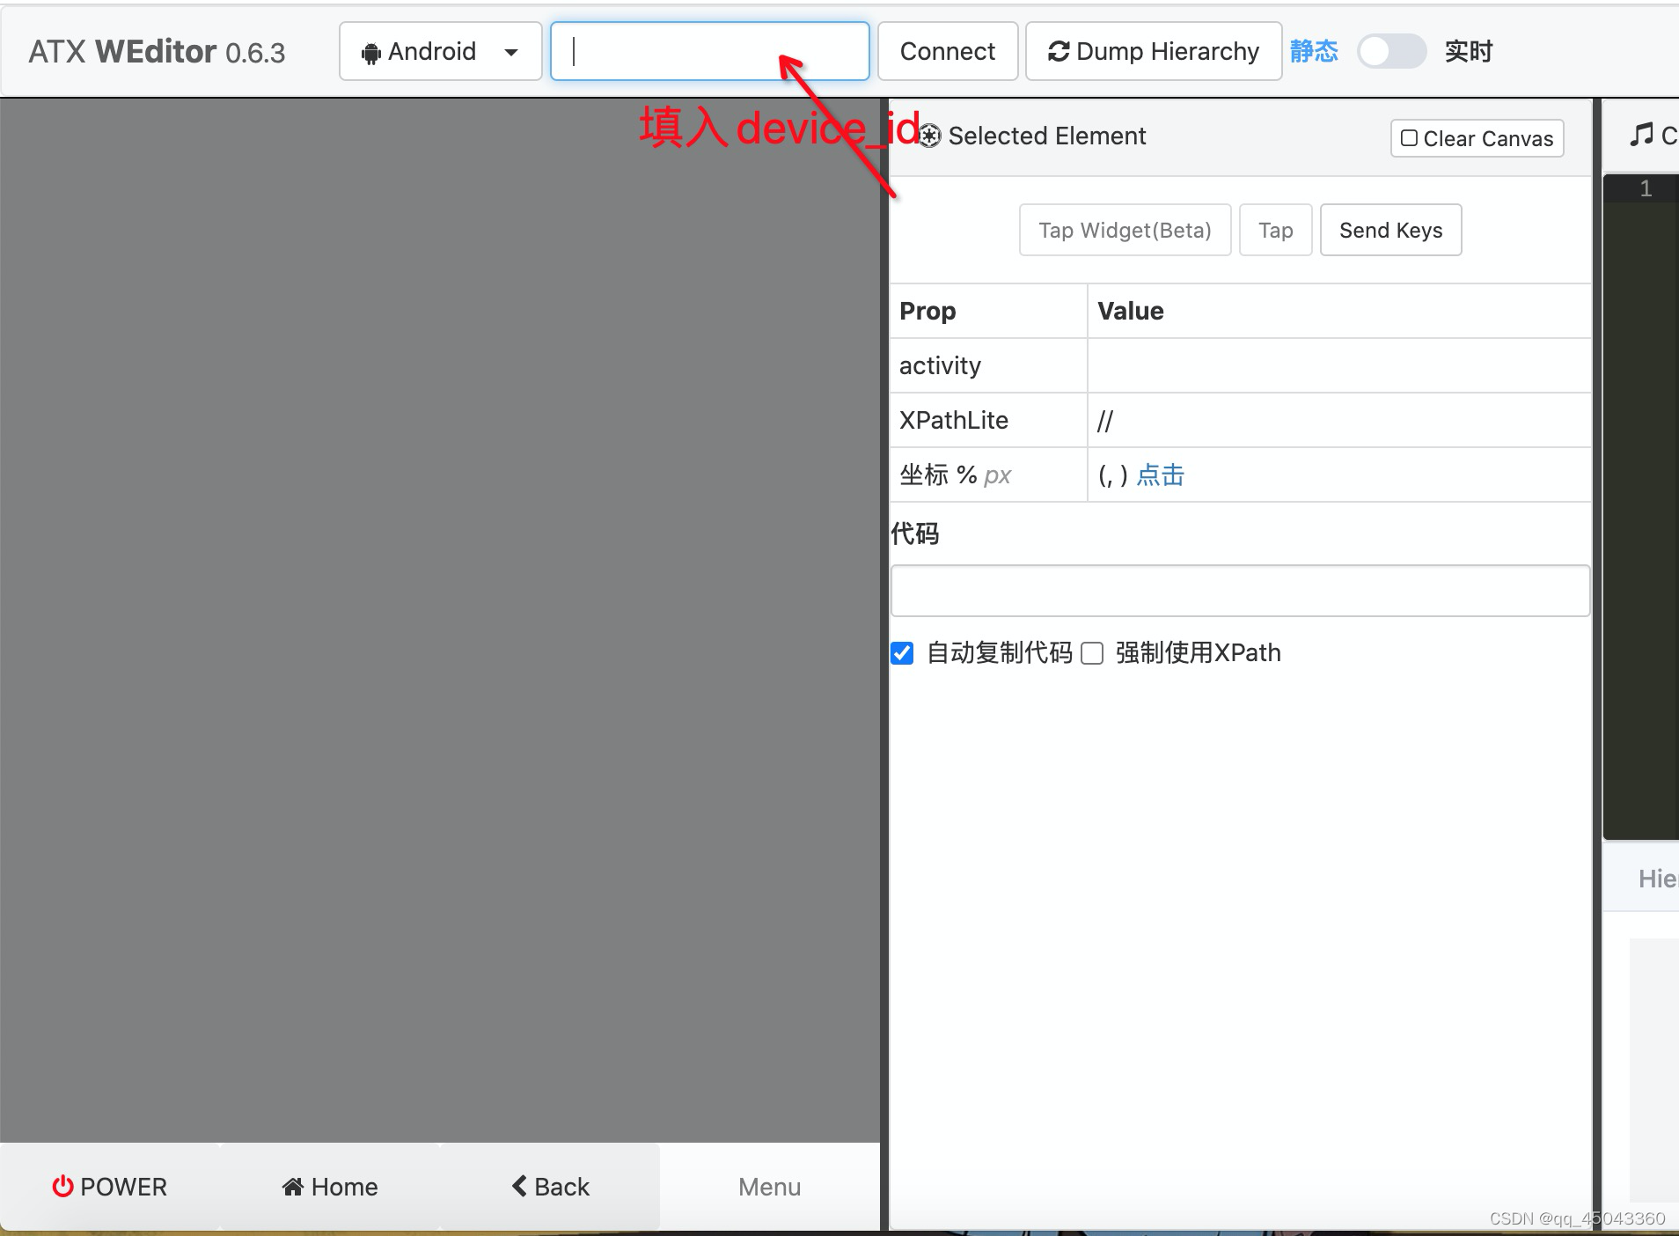Uncheck the 自动复制代码 checkbox
This screenshot has height=1236, width=1679.
pos(902,652)
